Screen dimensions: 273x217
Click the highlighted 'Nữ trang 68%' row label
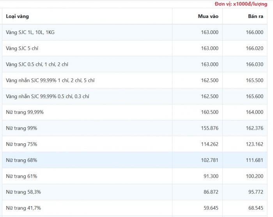pos(21,160)
